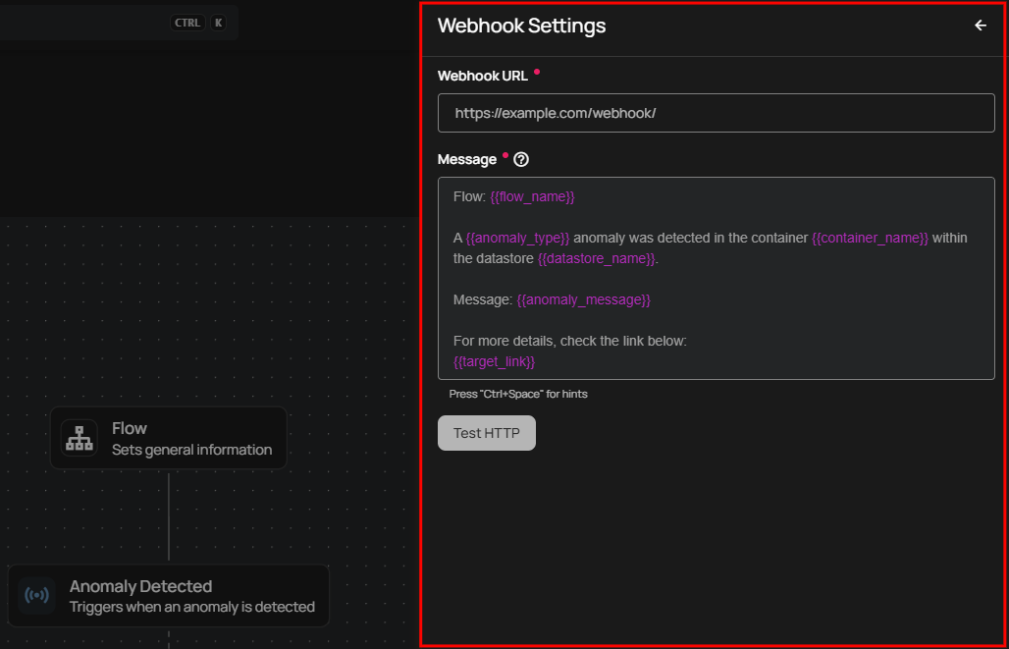
Task: Click the Anomaly Detected signal icon
Action: (37, 595)
